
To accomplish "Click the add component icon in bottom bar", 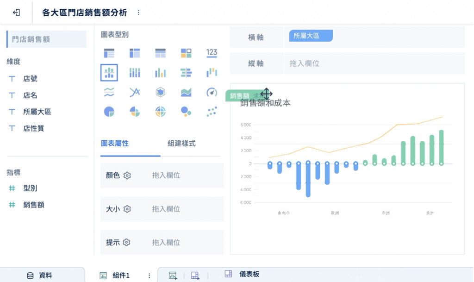I will (x=173, y=276).
